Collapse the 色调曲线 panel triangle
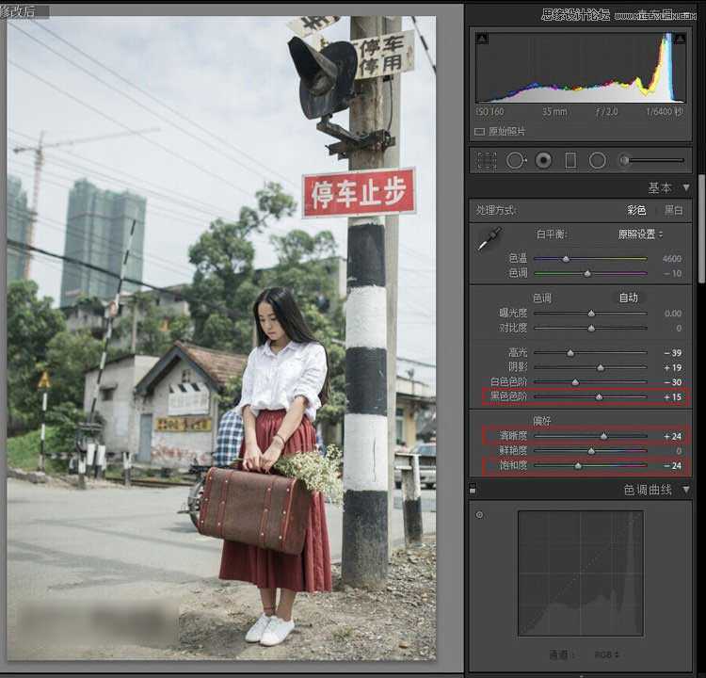Image resolution: width=706 pixels, height=678 pixels. pyautogui.click(x=685, y=490)
